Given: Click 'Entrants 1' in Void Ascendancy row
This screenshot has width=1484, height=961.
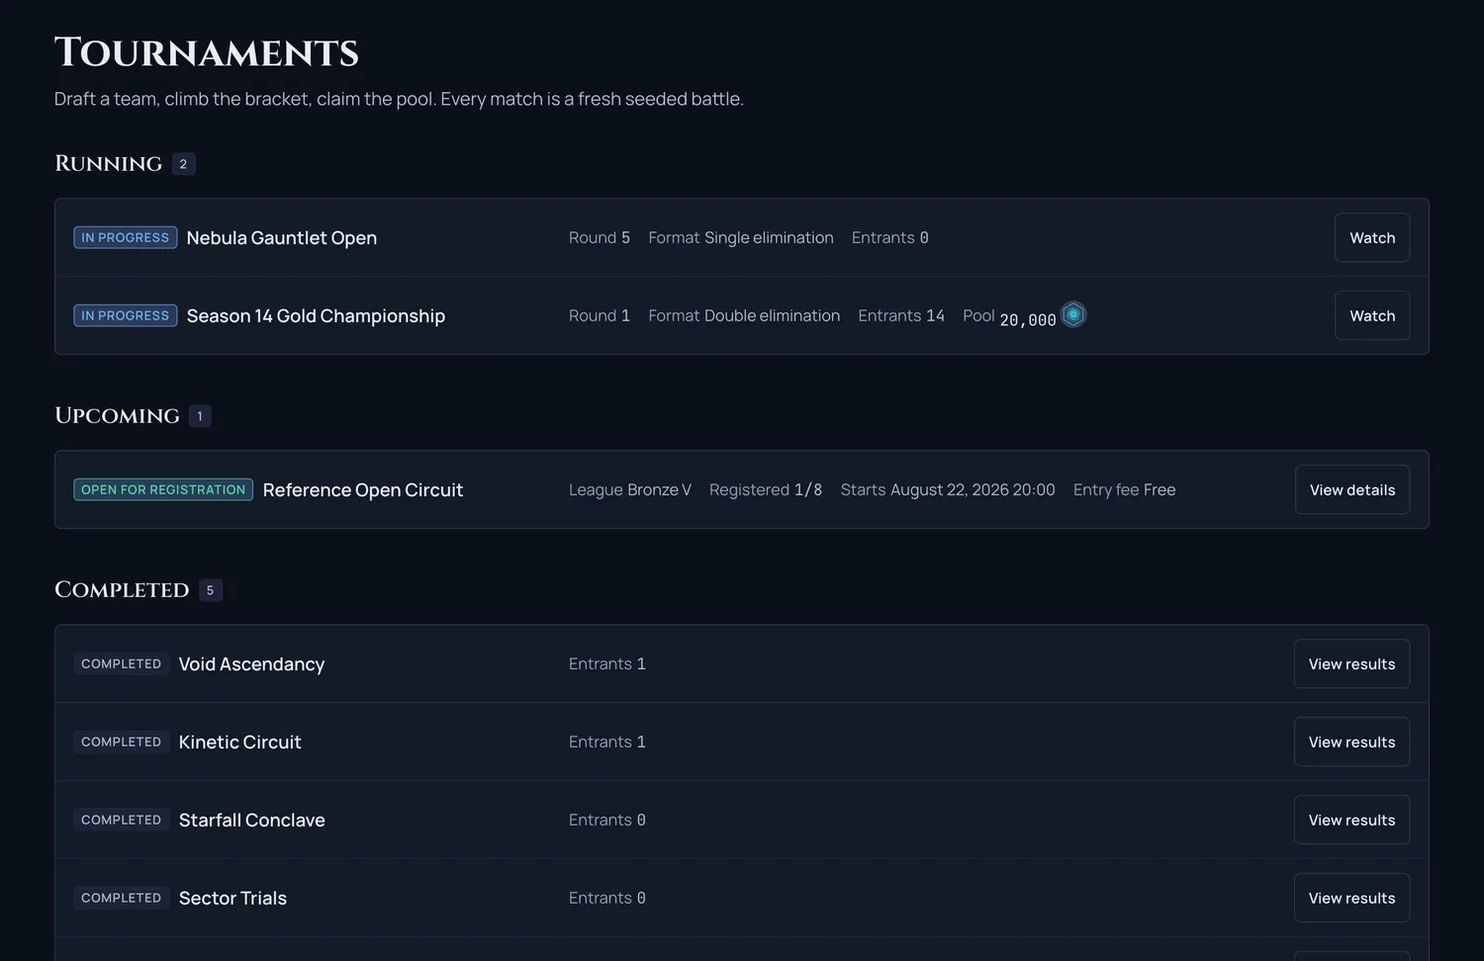Looking at the screenshot, I should tap(607, 663).
